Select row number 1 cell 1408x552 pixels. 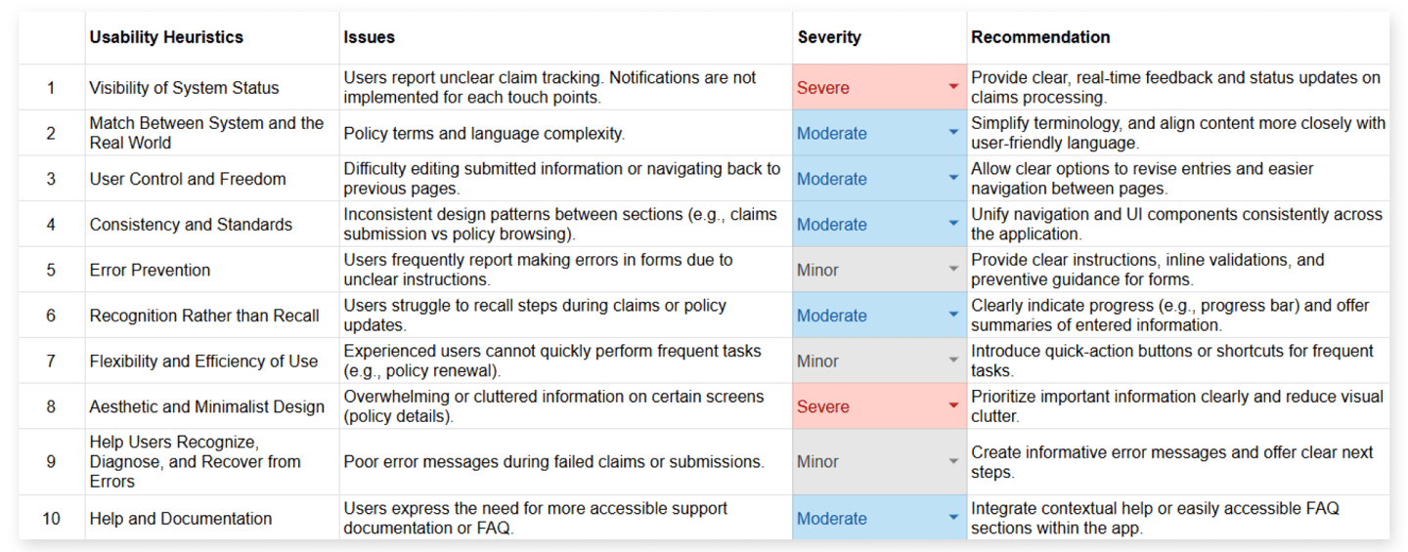[x=51, y=88]
